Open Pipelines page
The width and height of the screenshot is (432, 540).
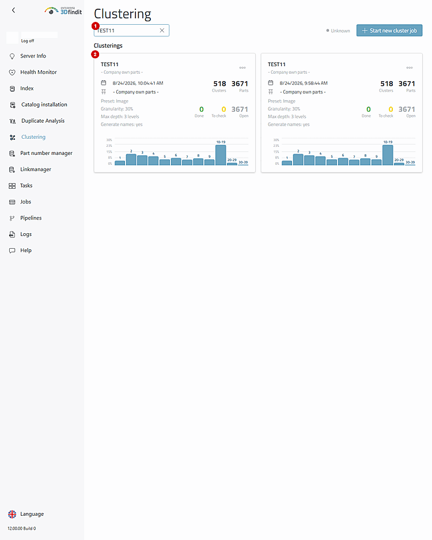coord(31,218)
